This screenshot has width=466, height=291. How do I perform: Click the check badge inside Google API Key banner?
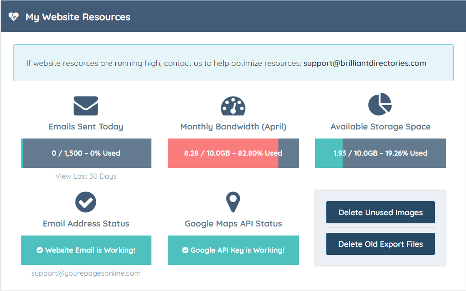(184, 250)
